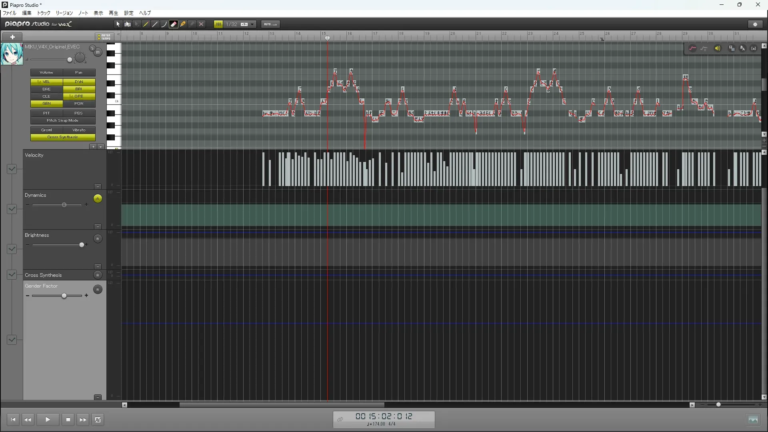The width and height of the screenshot is (768, 432).
Task: Click the phoneme [a] display icon
Action: point(754,48)
